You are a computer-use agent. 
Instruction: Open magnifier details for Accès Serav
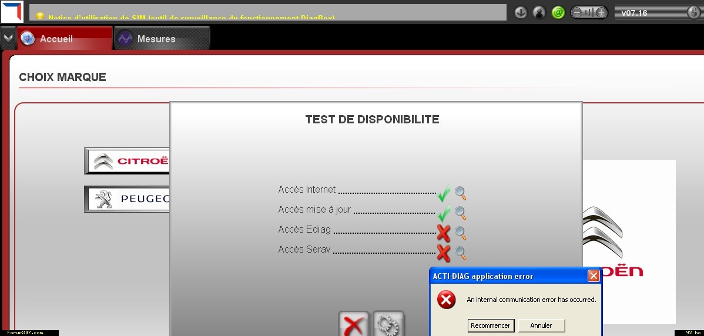[x=460, y=253]
